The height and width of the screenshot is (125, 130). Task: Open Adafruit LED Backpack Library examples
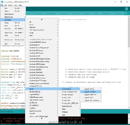point(42,59)
